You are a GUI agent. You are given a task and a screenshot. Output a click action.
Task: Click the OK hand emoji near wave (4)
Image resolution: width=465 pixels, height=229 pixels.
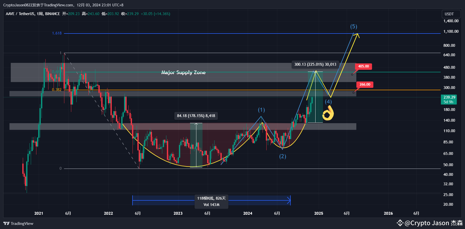[328, 113]
